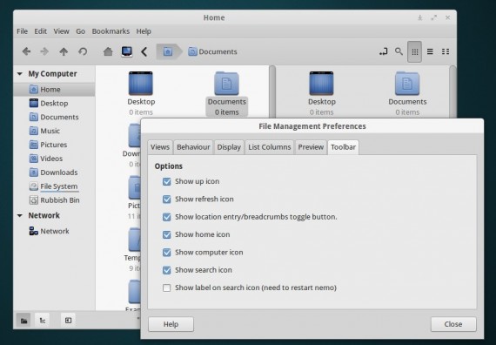Uncheck Show refresh icon

point(167,200)
